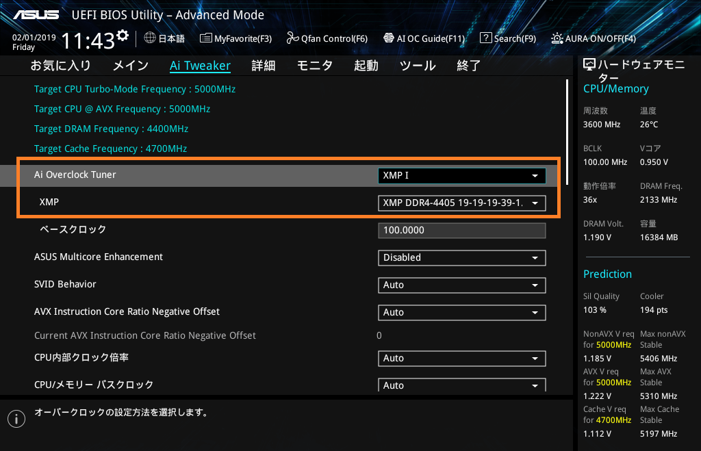701x451 pixels.
Task: Open the 終了 tab
Action: pyautogui.click(x=468, y=66)
